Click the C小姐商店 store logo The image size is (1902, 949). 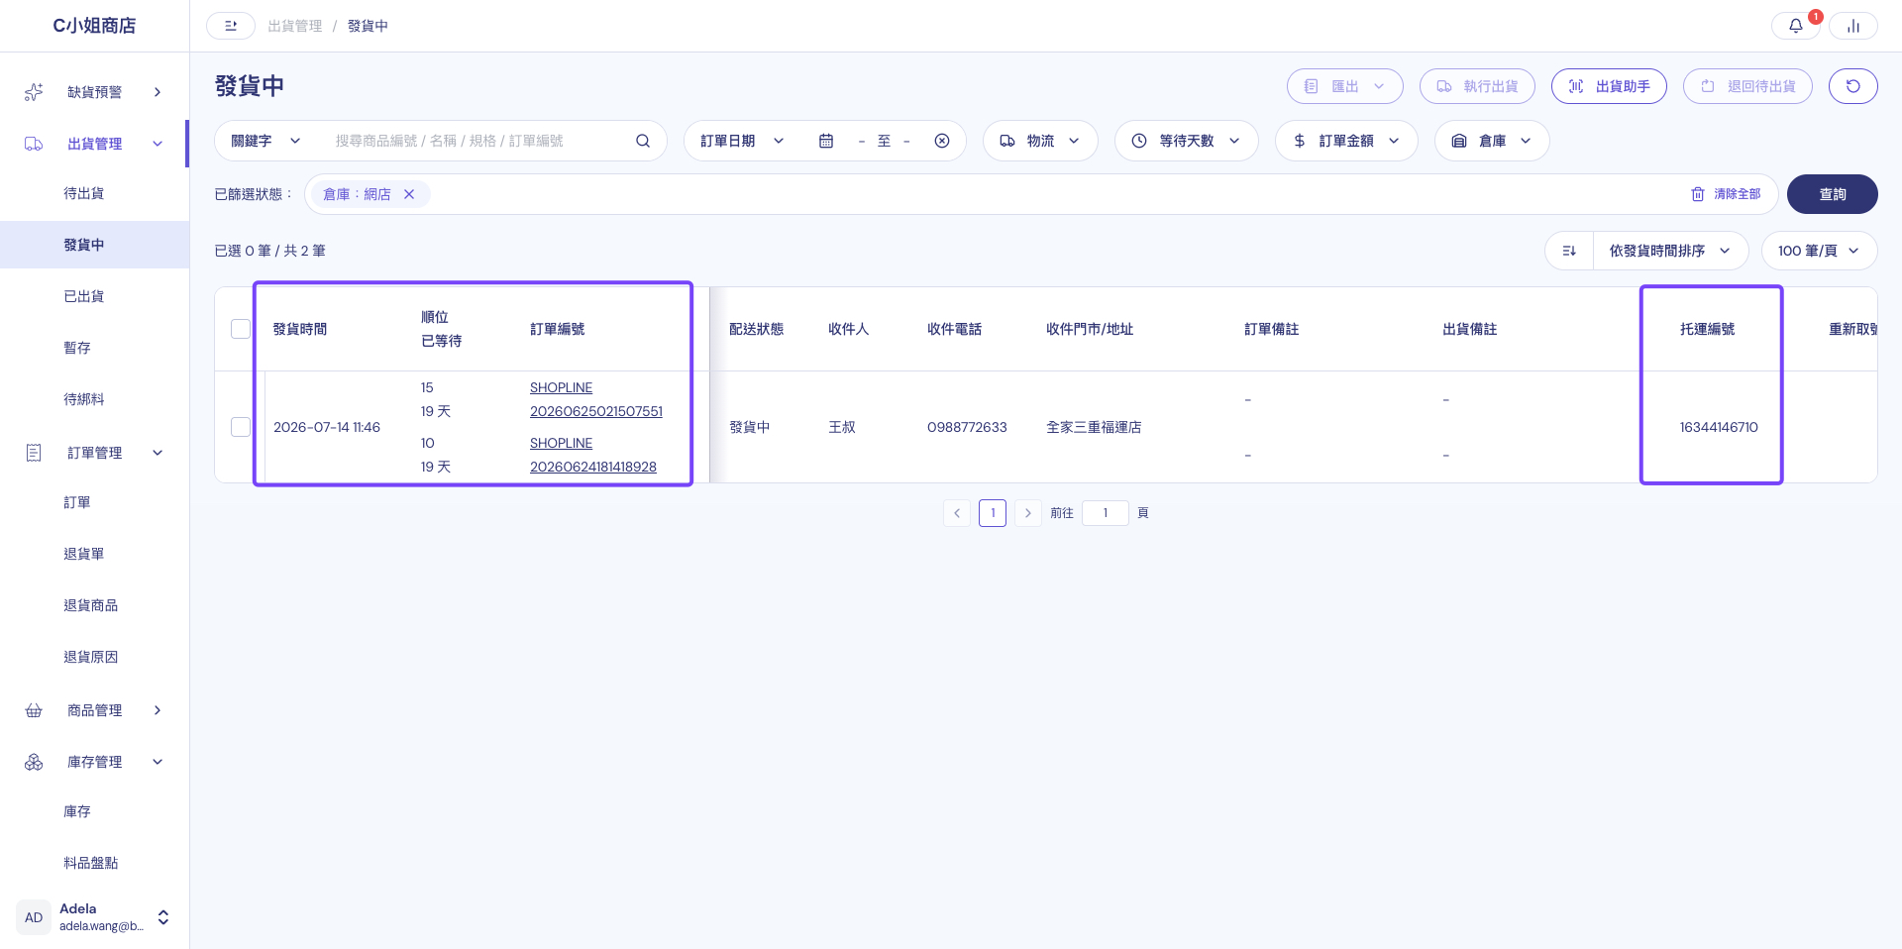tap(94, 26)
